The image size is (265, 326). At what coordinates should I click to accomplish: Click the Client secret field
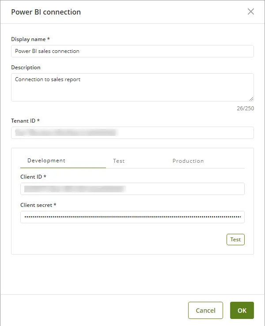click(132, 217)
